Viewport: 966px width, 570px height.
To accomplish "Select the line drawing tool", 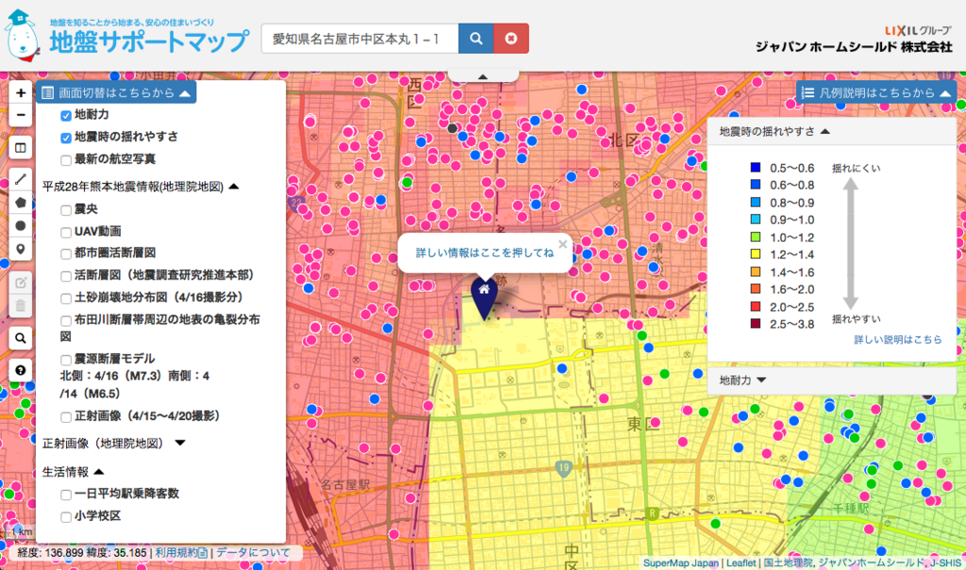I will (21, 179).
